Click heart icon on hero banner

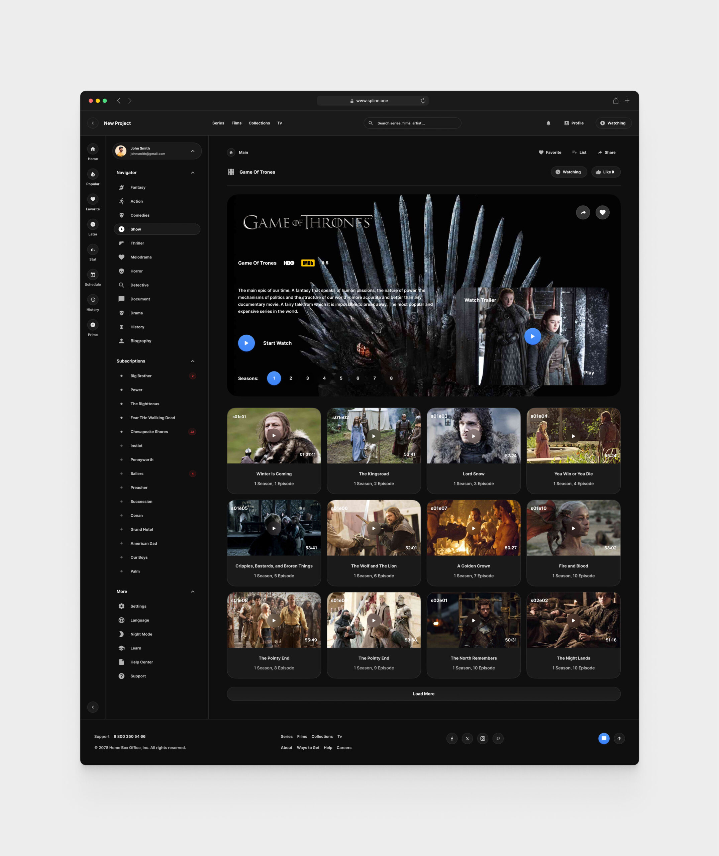tap(602, 212)
